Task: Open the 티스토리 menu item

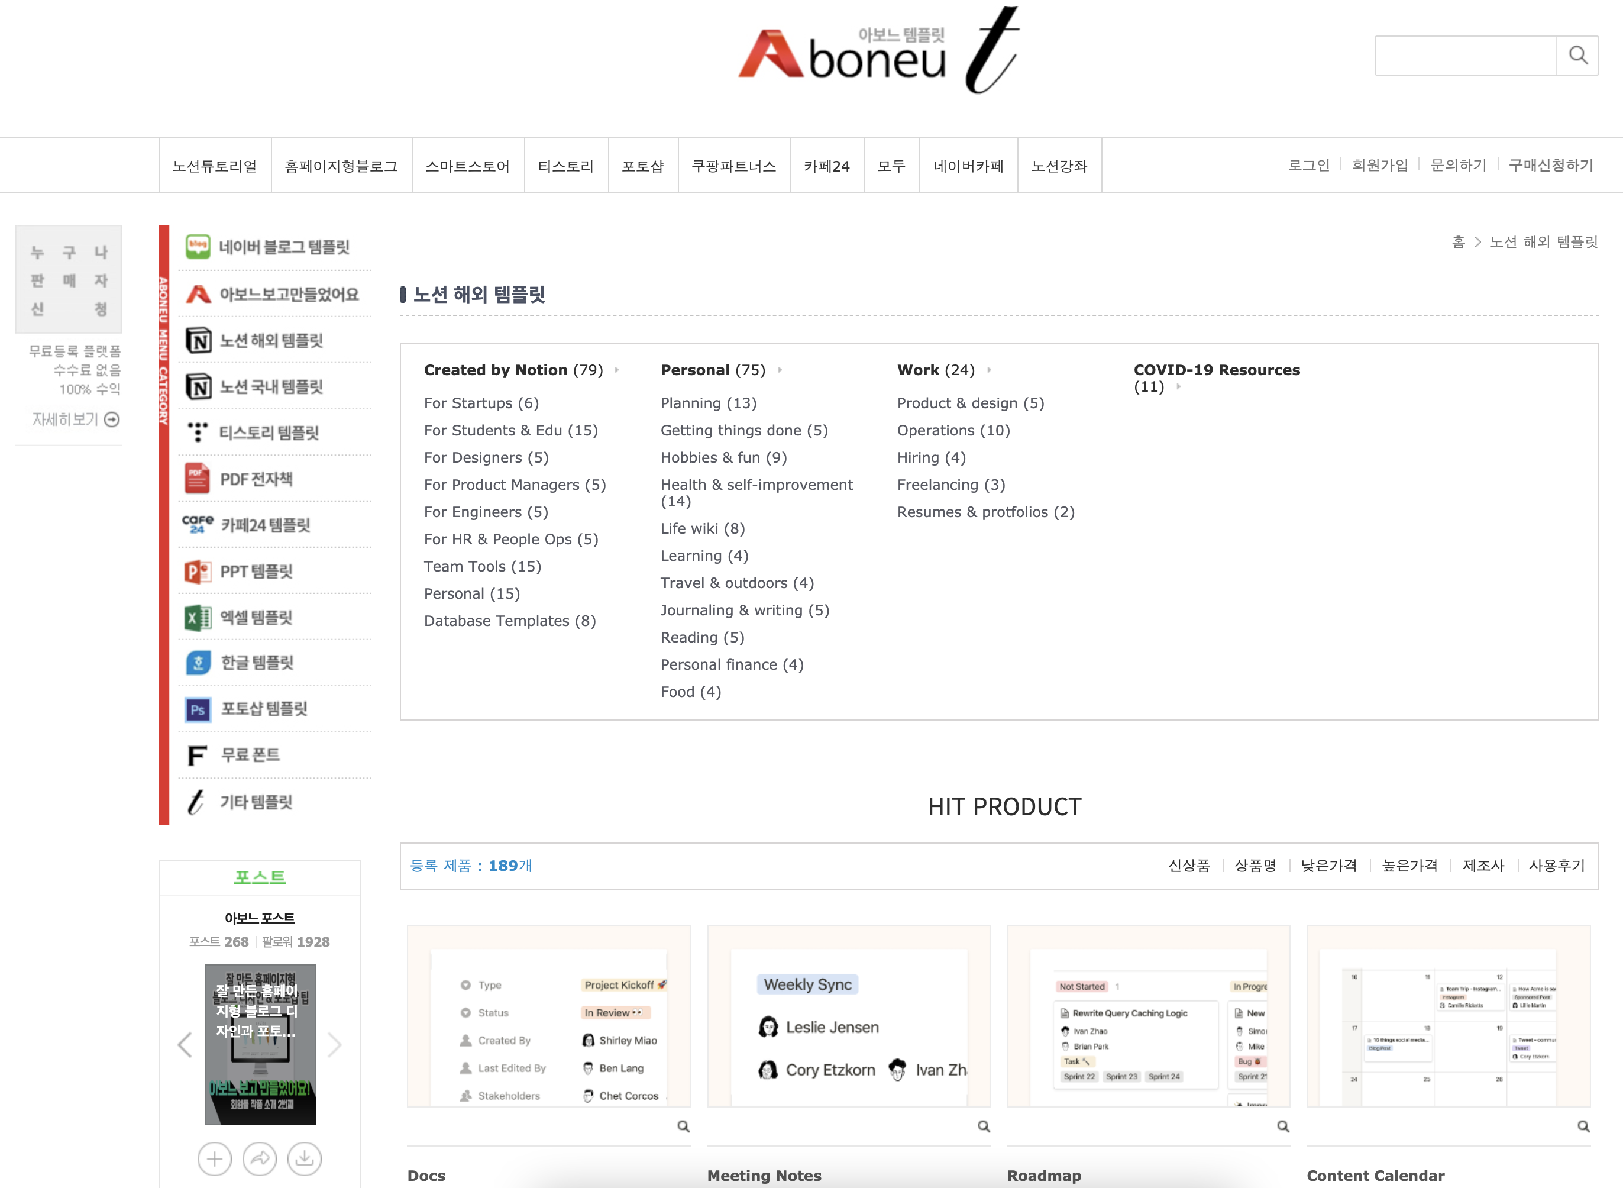Action: [x=567, y=166]
